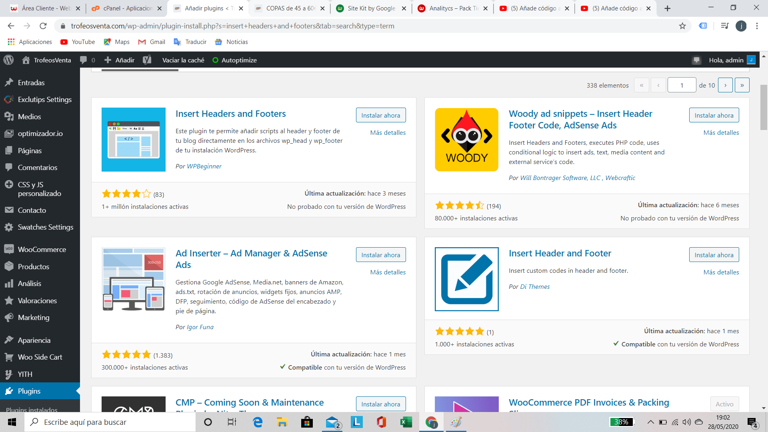
Task: Open Woo Side Cart in sidebar
Action: (40, 357)
